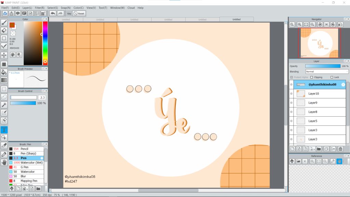Viewport: 350px width, 197px height.
Task: Undock the Layer panel
Action: (345, 61)
